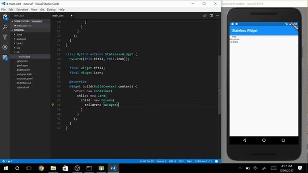Click the Dart SDK version in status bar
308x173 pixels.
pyautogui.click(x=203, y=161)
